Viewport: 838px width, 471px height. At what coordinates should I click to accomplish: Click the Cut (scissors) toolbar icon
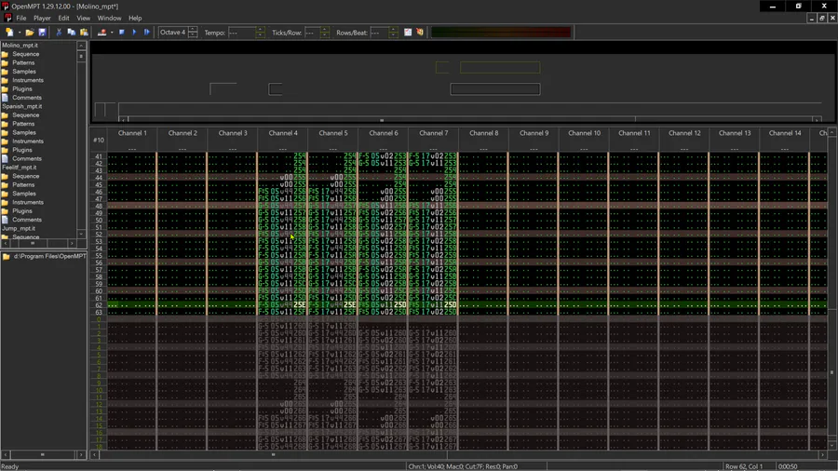[59, 32]
